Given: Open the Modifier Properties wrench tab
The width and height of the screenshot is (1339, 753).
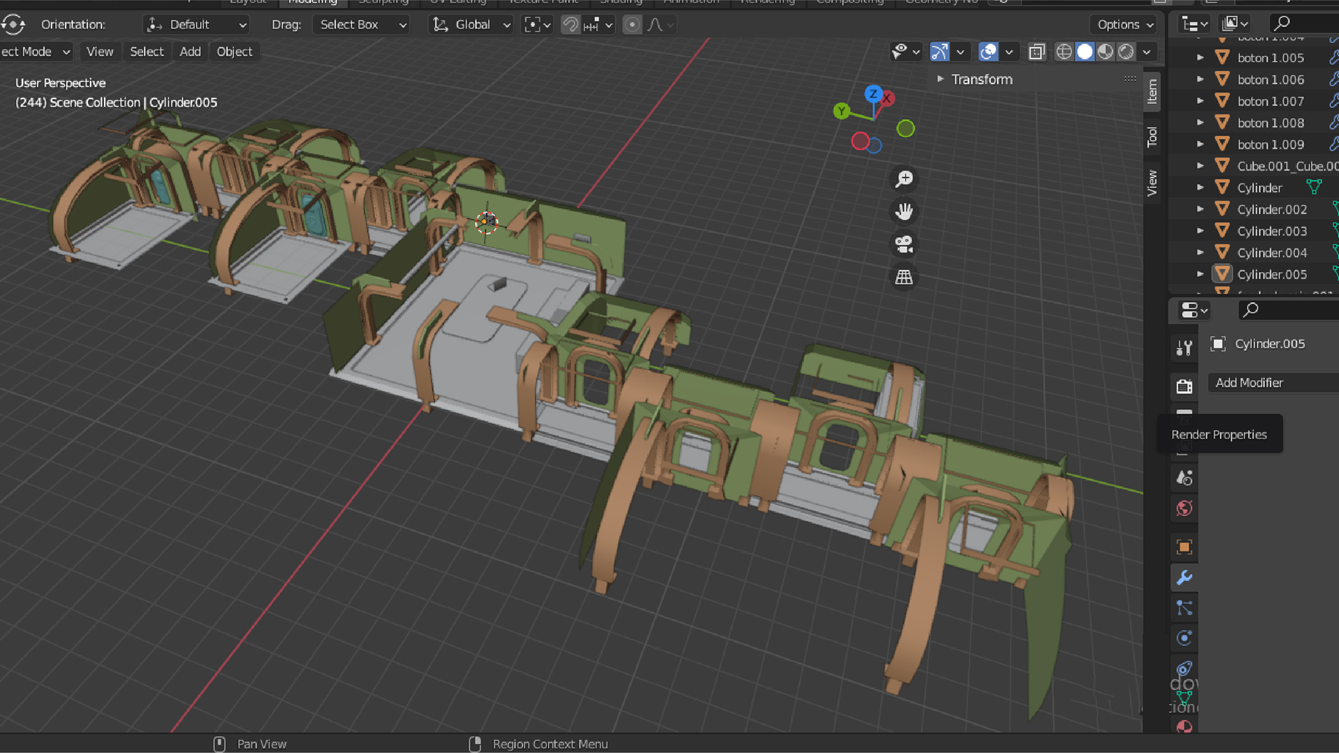Looking at the screenshot, I should 1184,577.
